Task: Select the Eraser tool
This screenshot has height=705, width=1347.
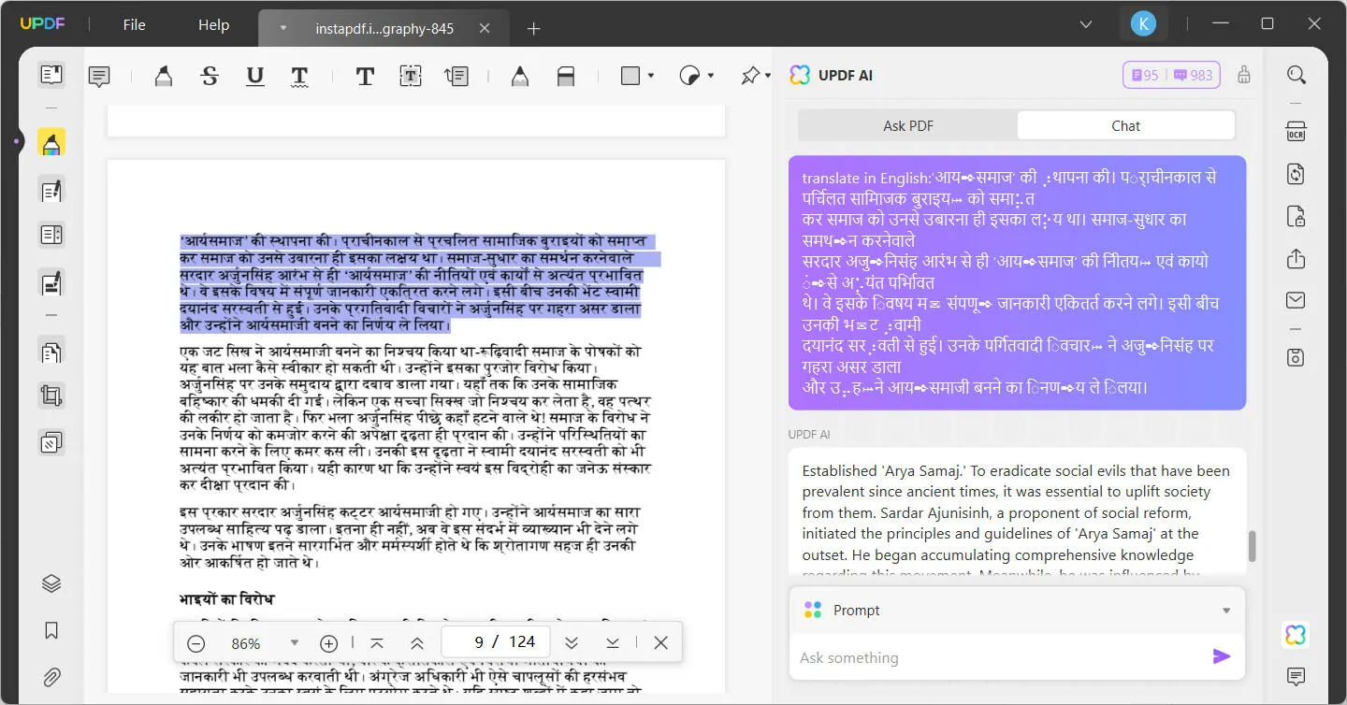Action: click(566, 77)
